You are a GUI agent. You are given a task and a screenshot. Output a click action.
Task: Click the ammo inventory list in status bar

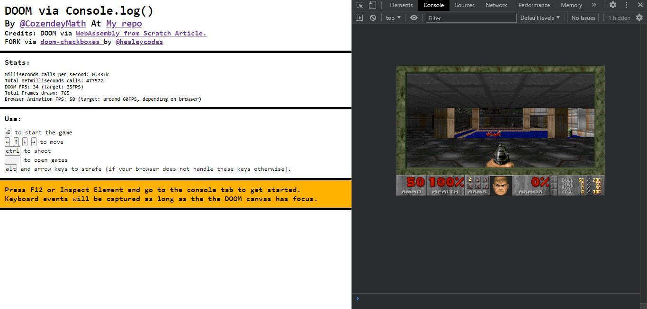click(582, 185)
